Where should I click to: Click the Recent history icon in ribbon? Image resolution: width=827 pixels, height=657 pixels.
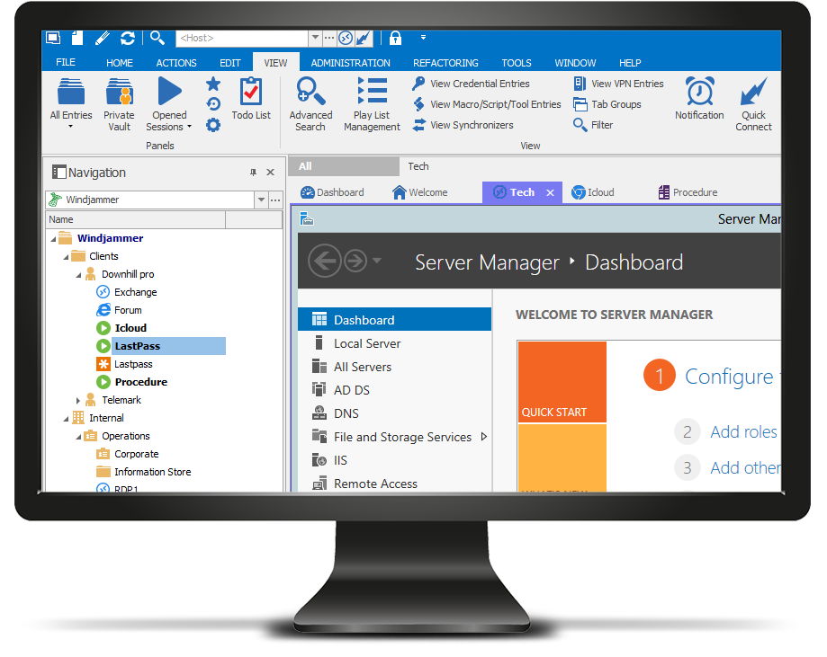[213, 104]
